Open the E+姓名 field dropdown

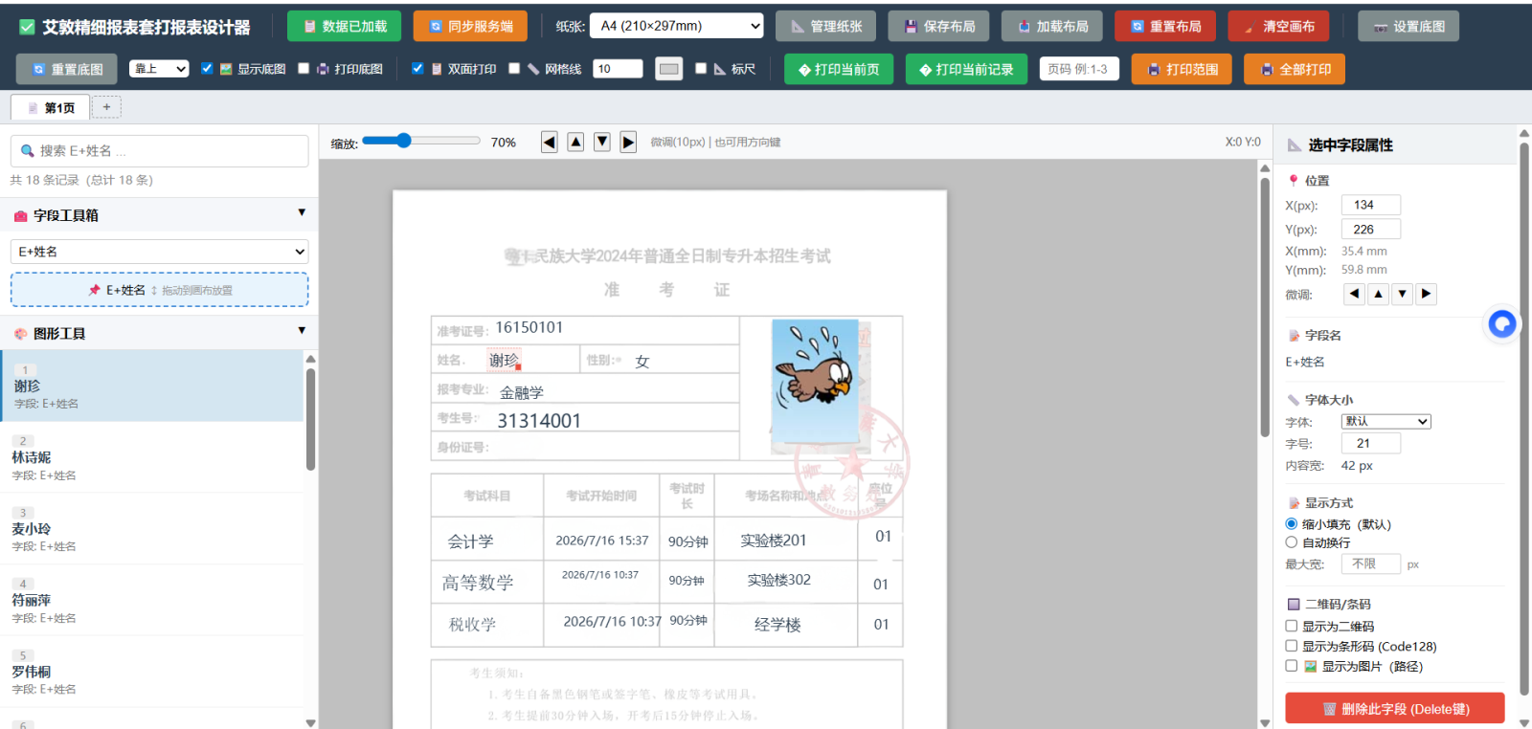point(159,252)
